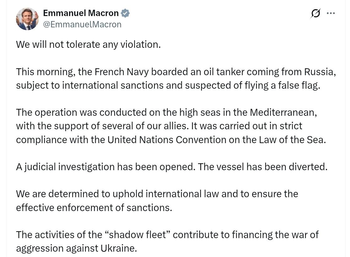Click the line starting 'We are determined to uphold'

click(157, 194)
